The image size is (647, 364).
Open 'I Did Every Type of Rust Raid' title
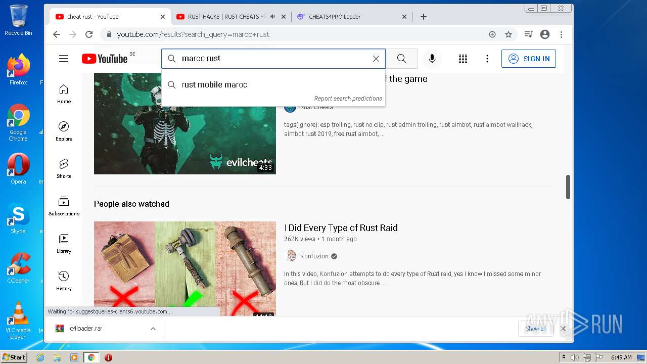pos(341,228)
